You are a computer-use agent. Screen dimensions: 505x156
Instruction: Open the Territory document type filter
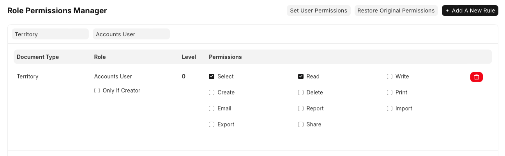click(x=50, y=34)
